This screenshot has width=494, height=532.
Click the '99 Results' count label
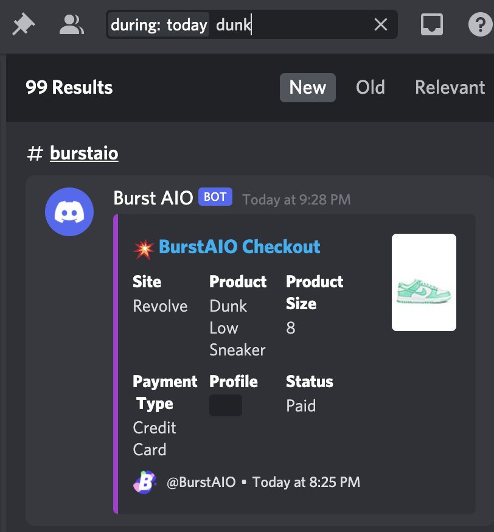(x=69, y=88)
